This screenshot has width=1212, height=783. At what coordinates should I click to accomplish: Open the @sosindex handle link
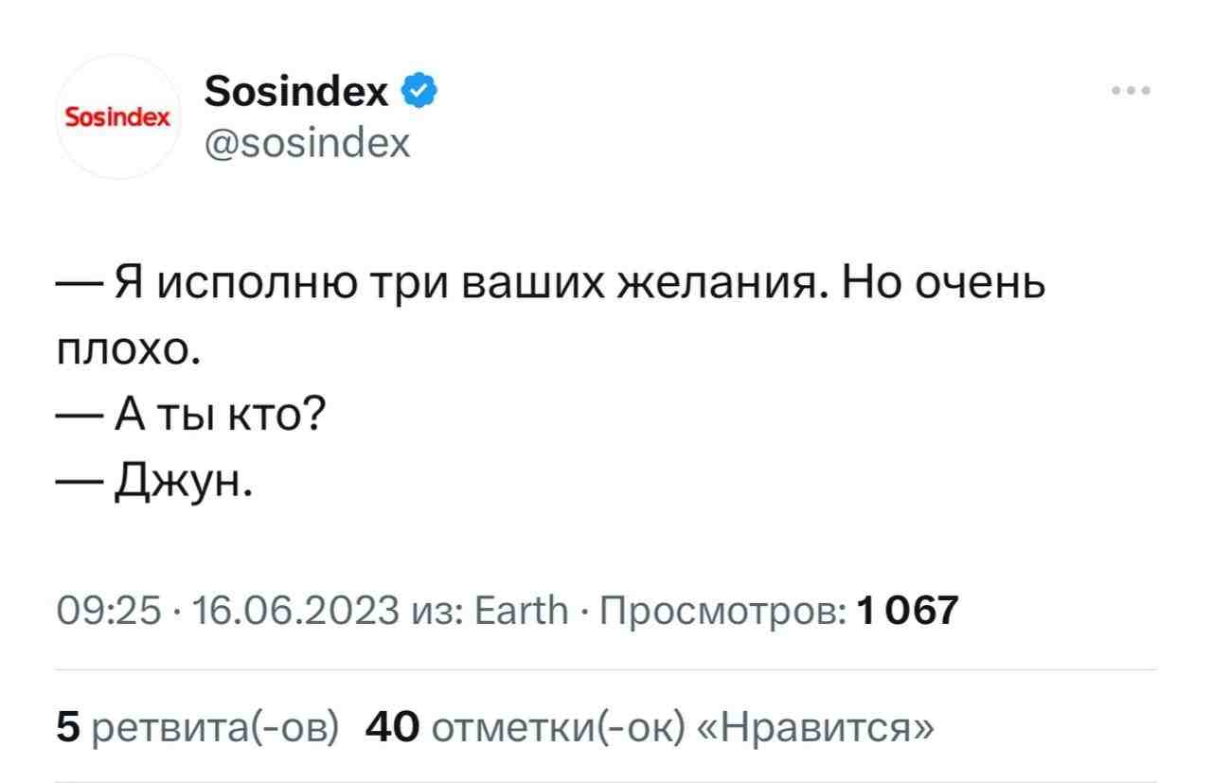pos(307,142)
